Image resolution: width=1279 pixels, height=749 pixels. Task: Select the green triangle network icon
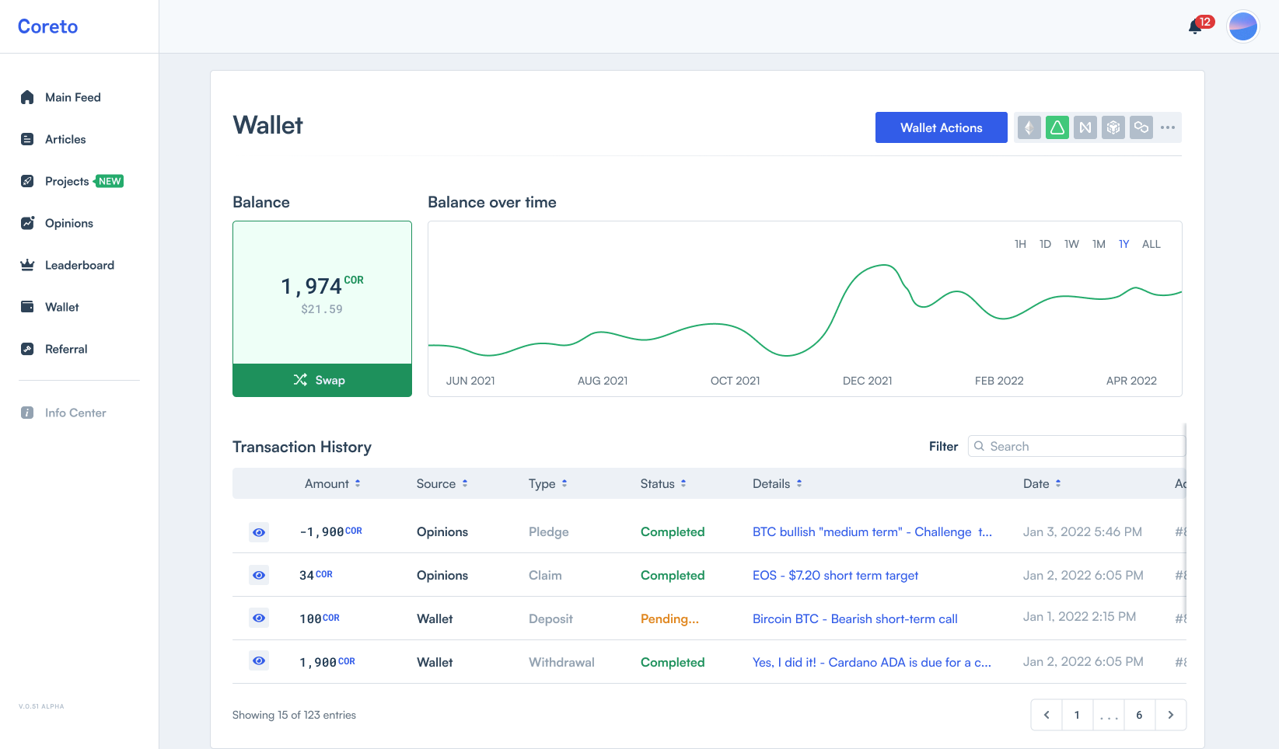click(x=1057, y=127)
